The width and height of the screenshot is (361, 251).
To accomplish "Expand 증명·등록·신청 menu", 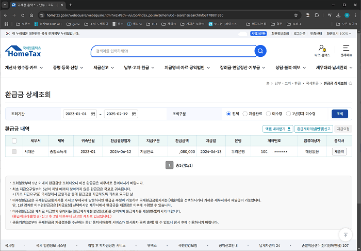I will point(68,68).
